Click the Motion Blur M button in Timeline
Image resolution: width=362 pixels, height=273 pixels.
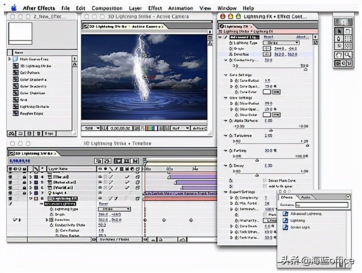136,161
